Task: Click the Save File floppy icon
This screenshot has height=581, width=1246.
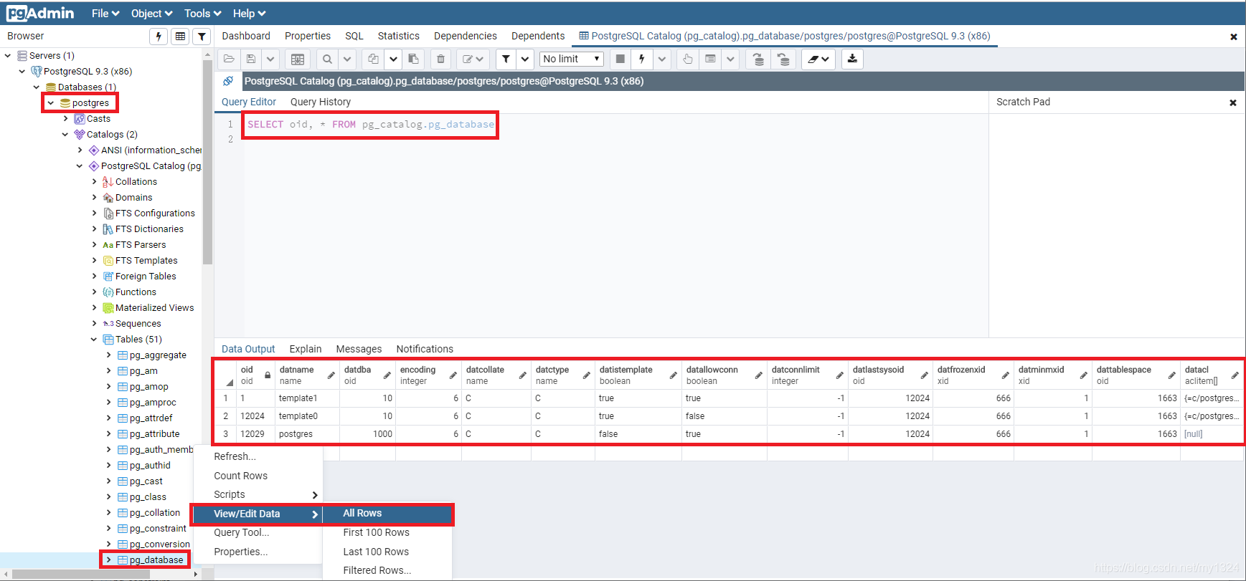Action: point(250,59)
